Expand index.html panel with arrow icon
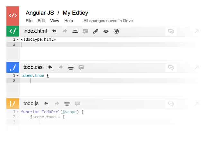209x141 pixels. (x=196, y=31)
